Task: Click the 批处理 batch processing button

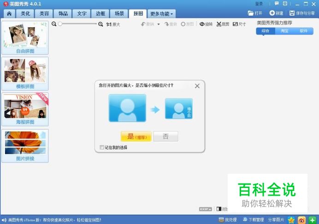Action: [228, 220]
